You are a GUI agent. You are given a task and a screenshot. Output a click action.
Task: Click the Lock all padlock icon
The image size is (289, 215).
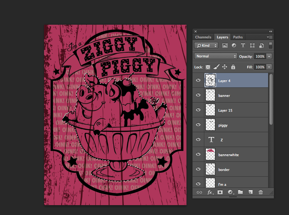pos(233,67)
